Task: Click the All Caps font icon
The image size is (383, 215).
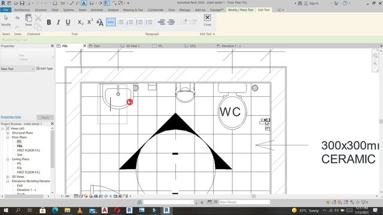Action: point(100,22)
